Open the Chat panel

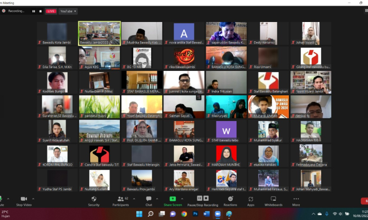click(149, 199)
